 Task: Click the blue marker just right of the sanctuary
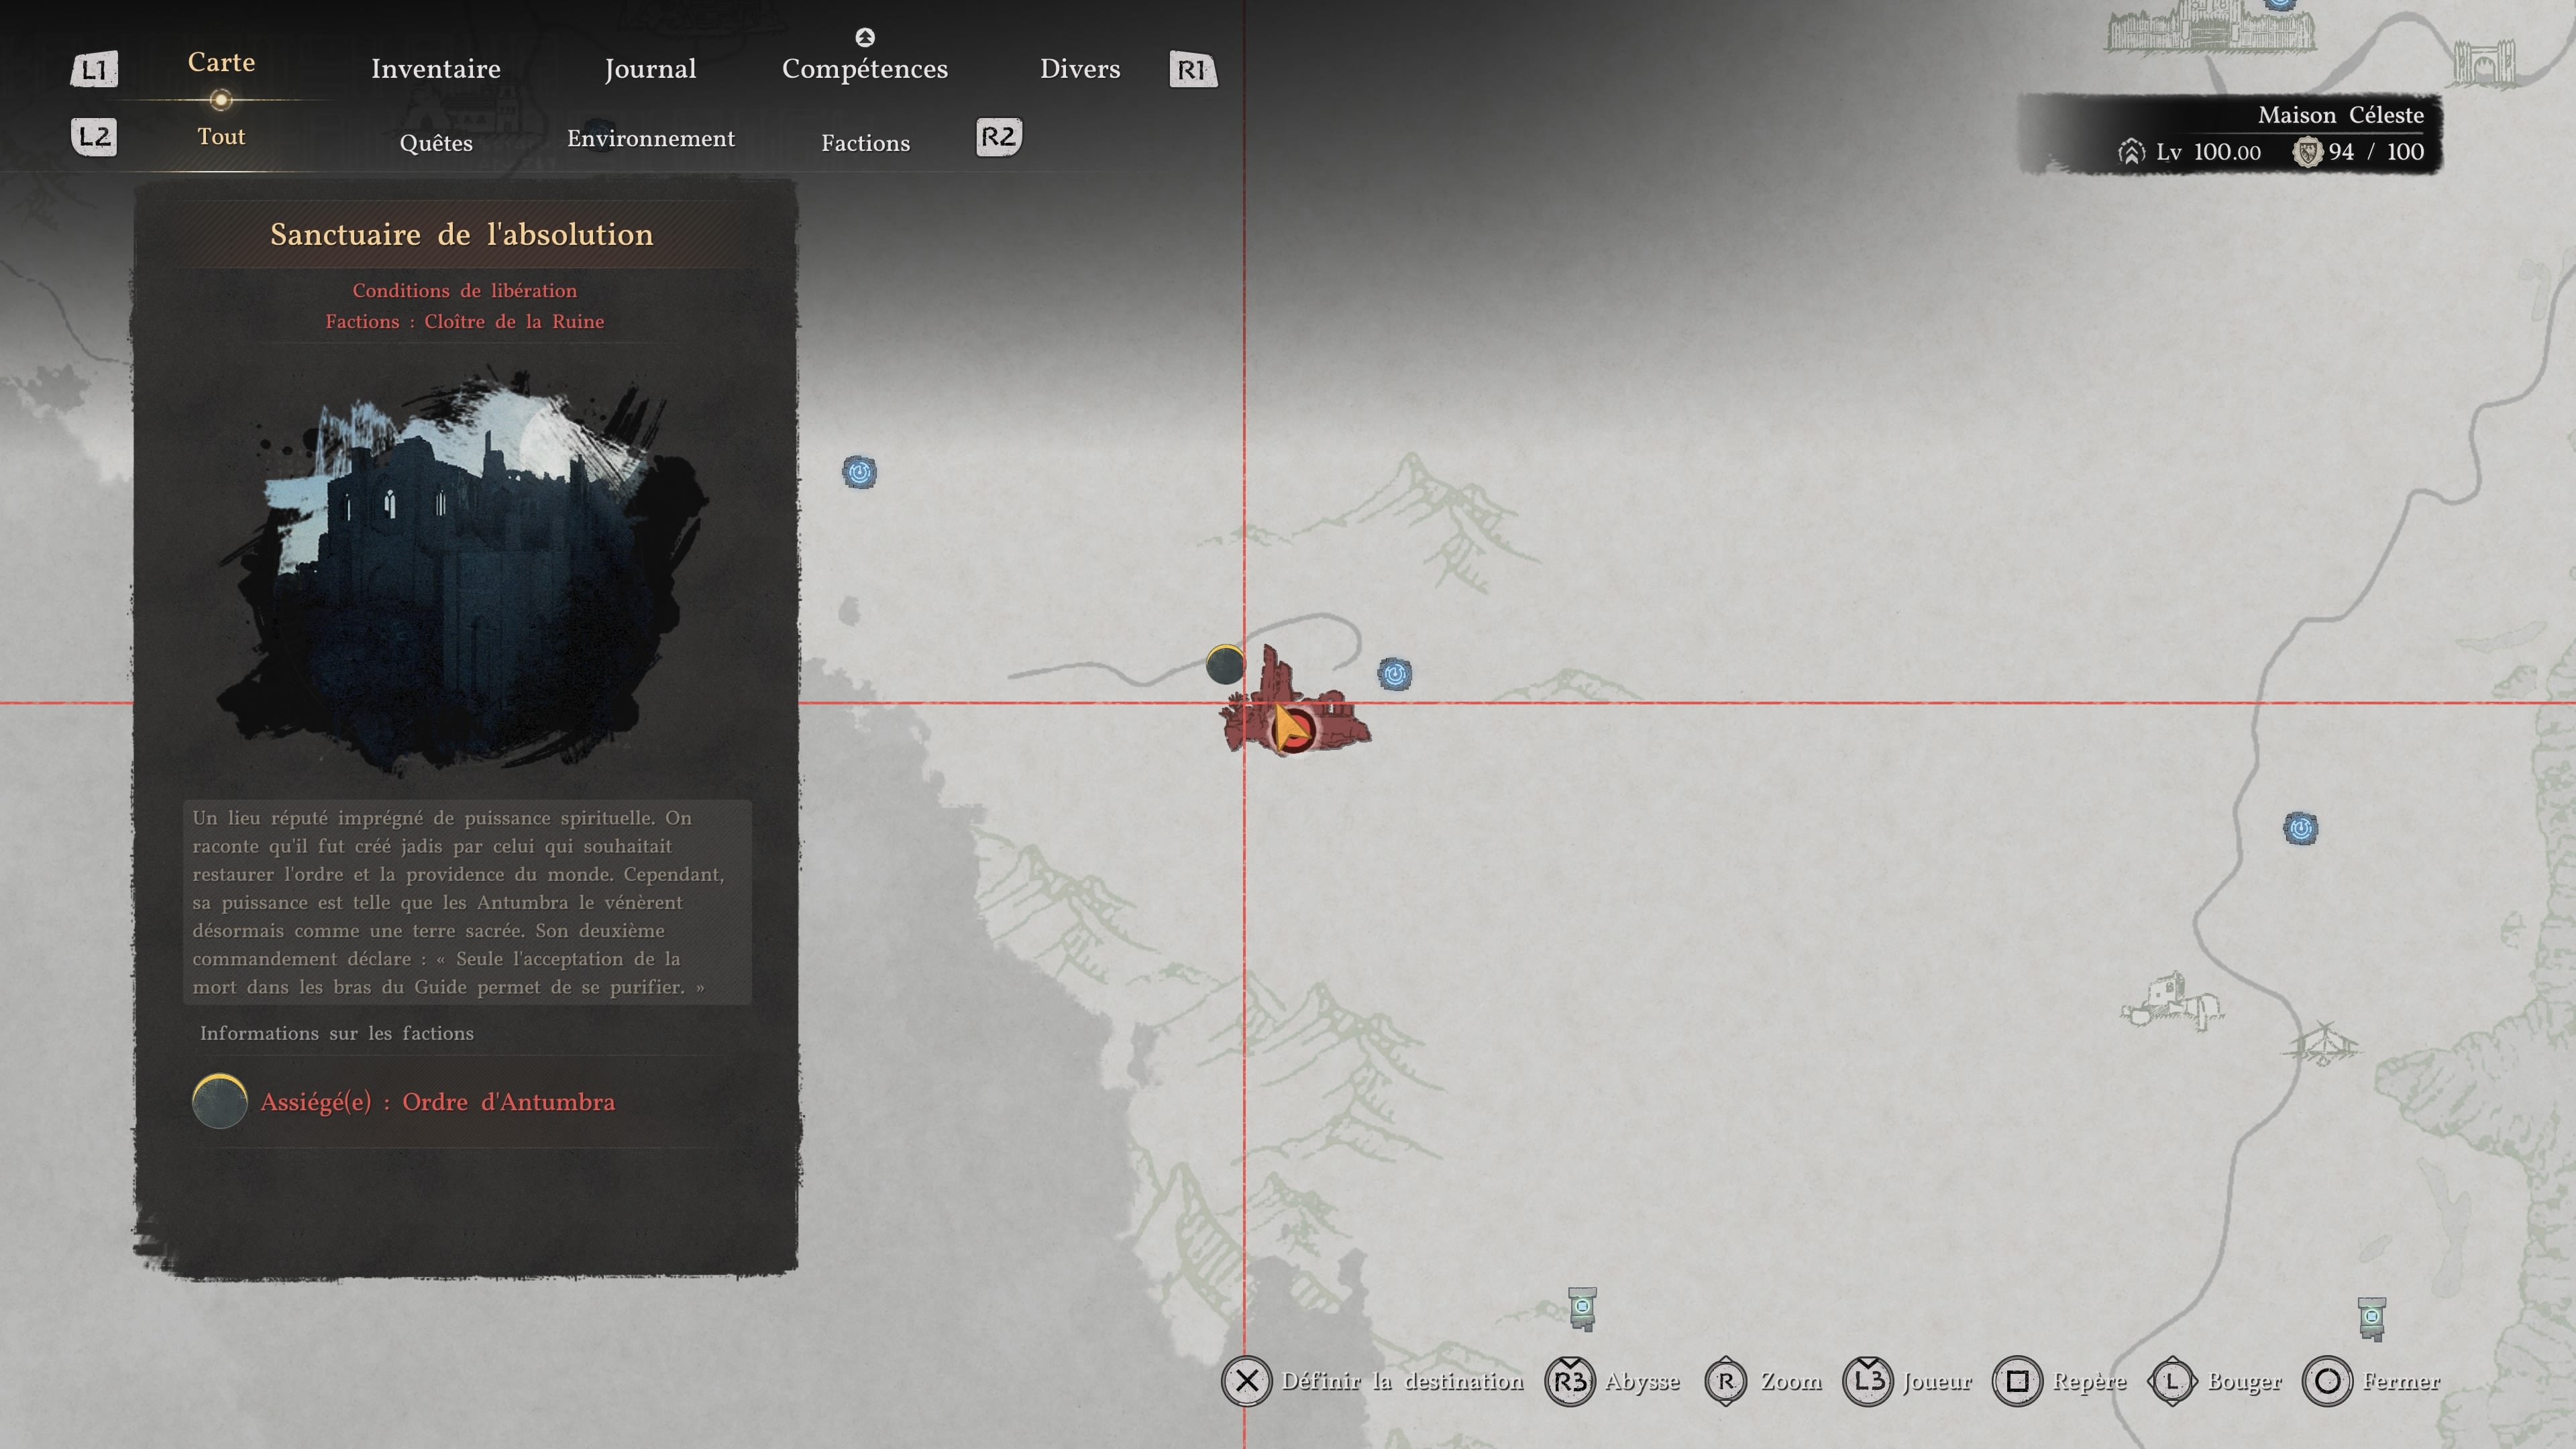(x=1395, y=674)
